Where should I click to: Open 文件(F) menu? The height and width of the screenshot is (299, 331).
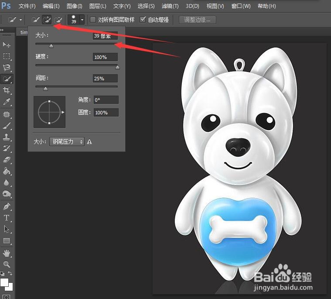tap(27, 6)
